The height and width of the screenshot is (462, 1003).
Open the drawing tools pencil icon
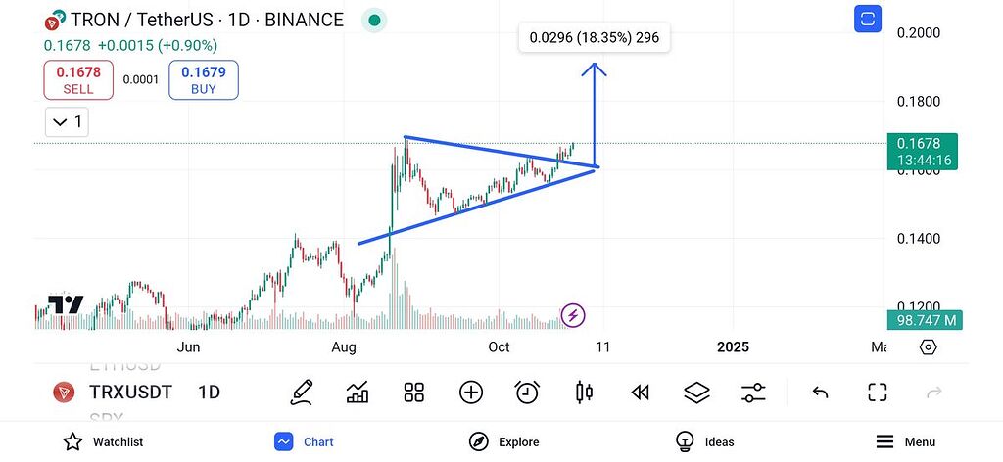[301, 393]
